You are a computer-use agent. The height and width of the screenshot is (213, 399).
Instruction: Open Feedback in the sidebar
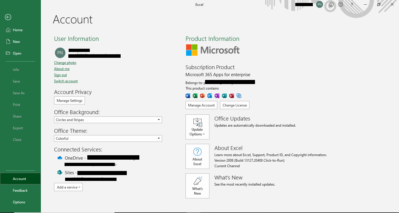pos(20,191)
